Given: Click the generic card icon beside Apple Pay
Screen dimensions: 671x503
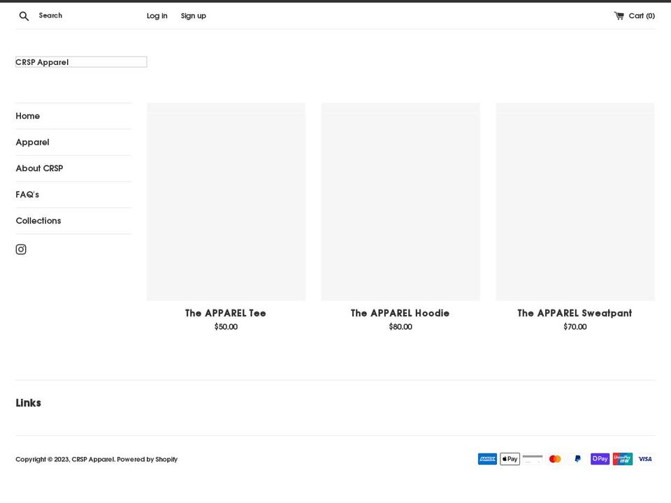Looking at the screenshot, I should coord(533,459).
